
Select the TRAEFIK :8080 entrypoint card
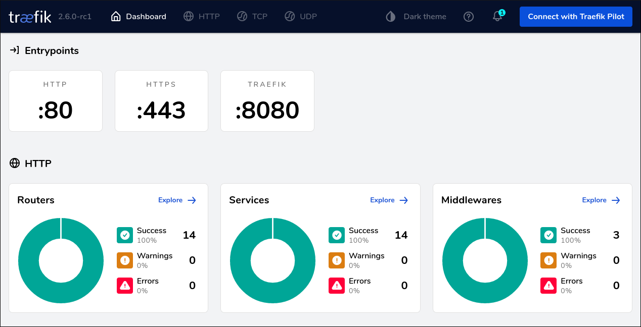click(x=267, y=101)
